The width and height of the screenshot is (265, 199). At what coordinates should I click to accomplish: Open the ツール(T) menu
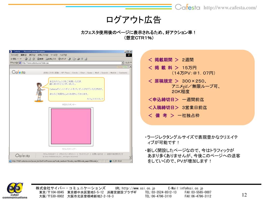54,55
